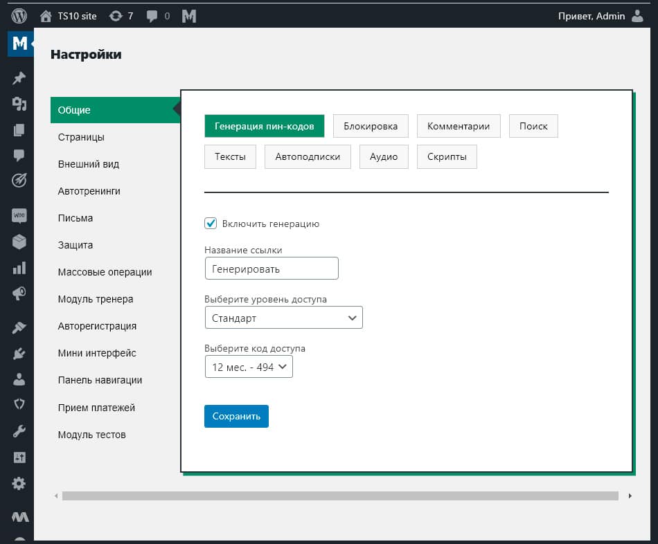Click the WordPress logo in top bar

19,15
